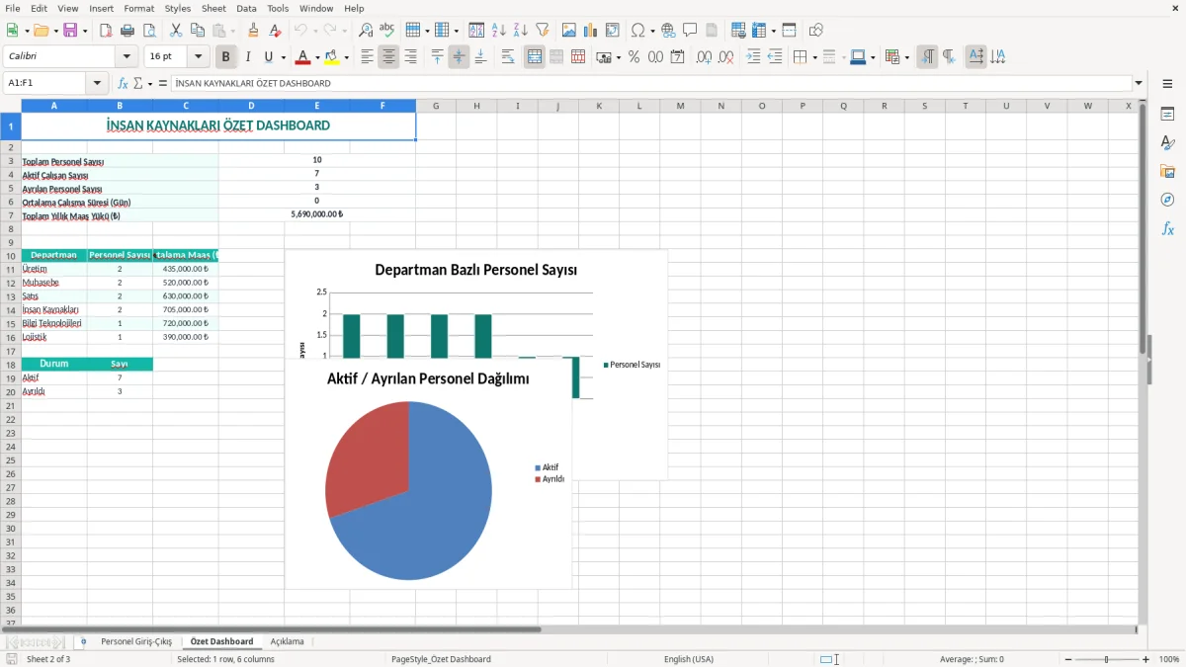Open the Format menu
Viewport: 1186px width, 667px height.
click(x=139, y=8)
